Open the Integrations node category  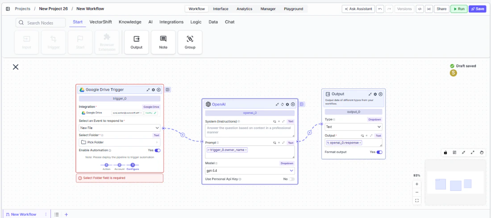tap(171, 22)
